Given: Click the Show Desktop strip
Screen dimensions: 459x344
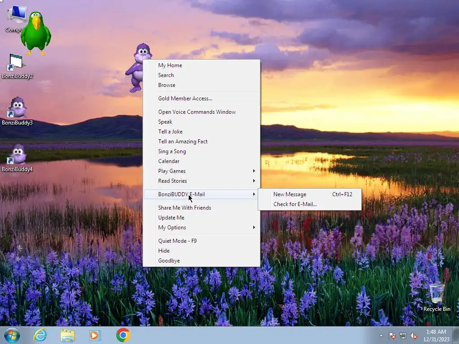Looking at the screenshot, I should click(457, 335).
